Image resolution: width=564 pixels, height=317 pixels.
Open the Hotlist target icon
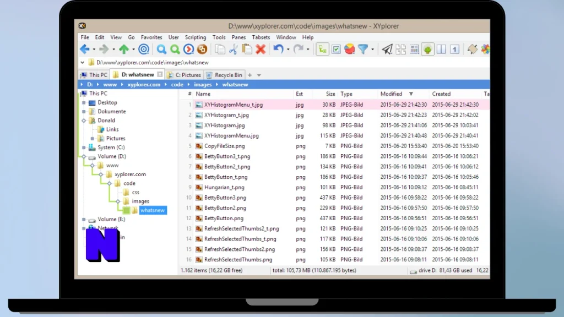coord(144,49)
